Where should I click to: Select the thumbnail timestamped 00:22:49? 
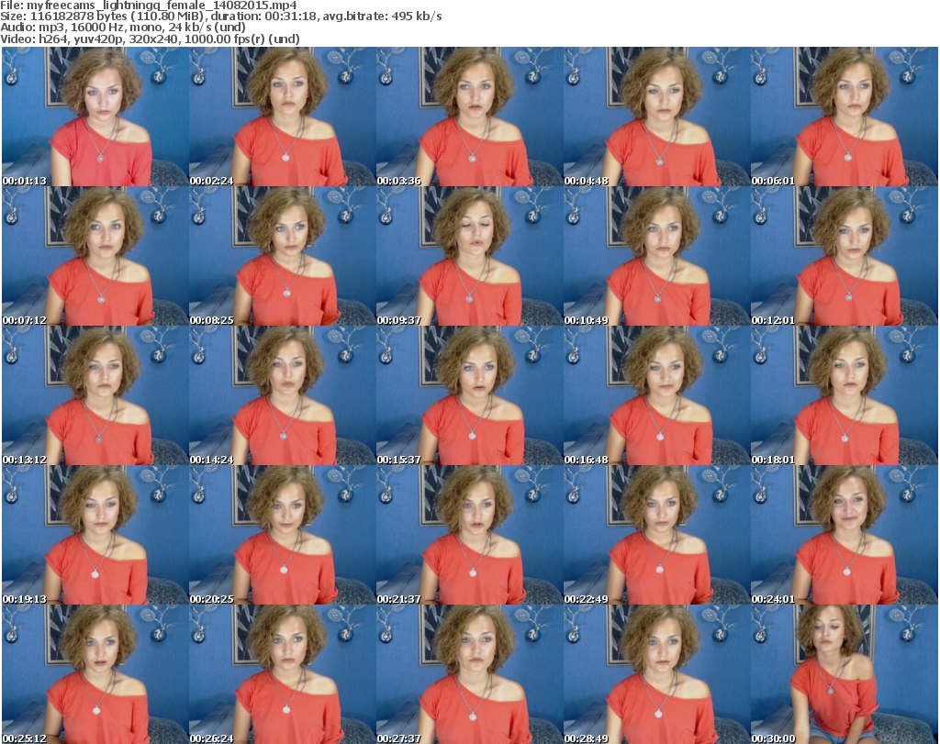(656, 535)
